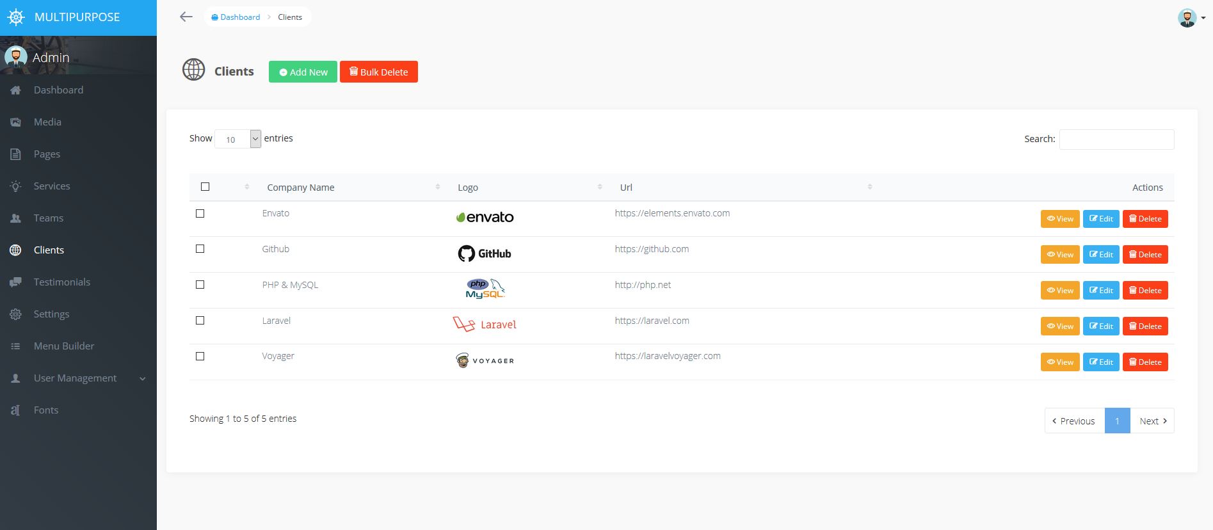Go to Next page
Image resolution: width=1213 pixels, height=530 pixels.
[1152, 421]
